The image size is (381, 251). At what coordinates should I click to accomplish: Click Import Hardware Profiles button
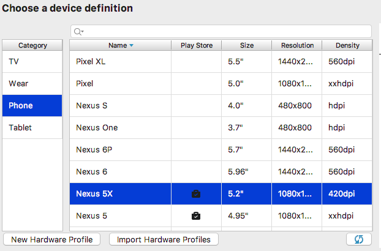(x=164, y=239)
